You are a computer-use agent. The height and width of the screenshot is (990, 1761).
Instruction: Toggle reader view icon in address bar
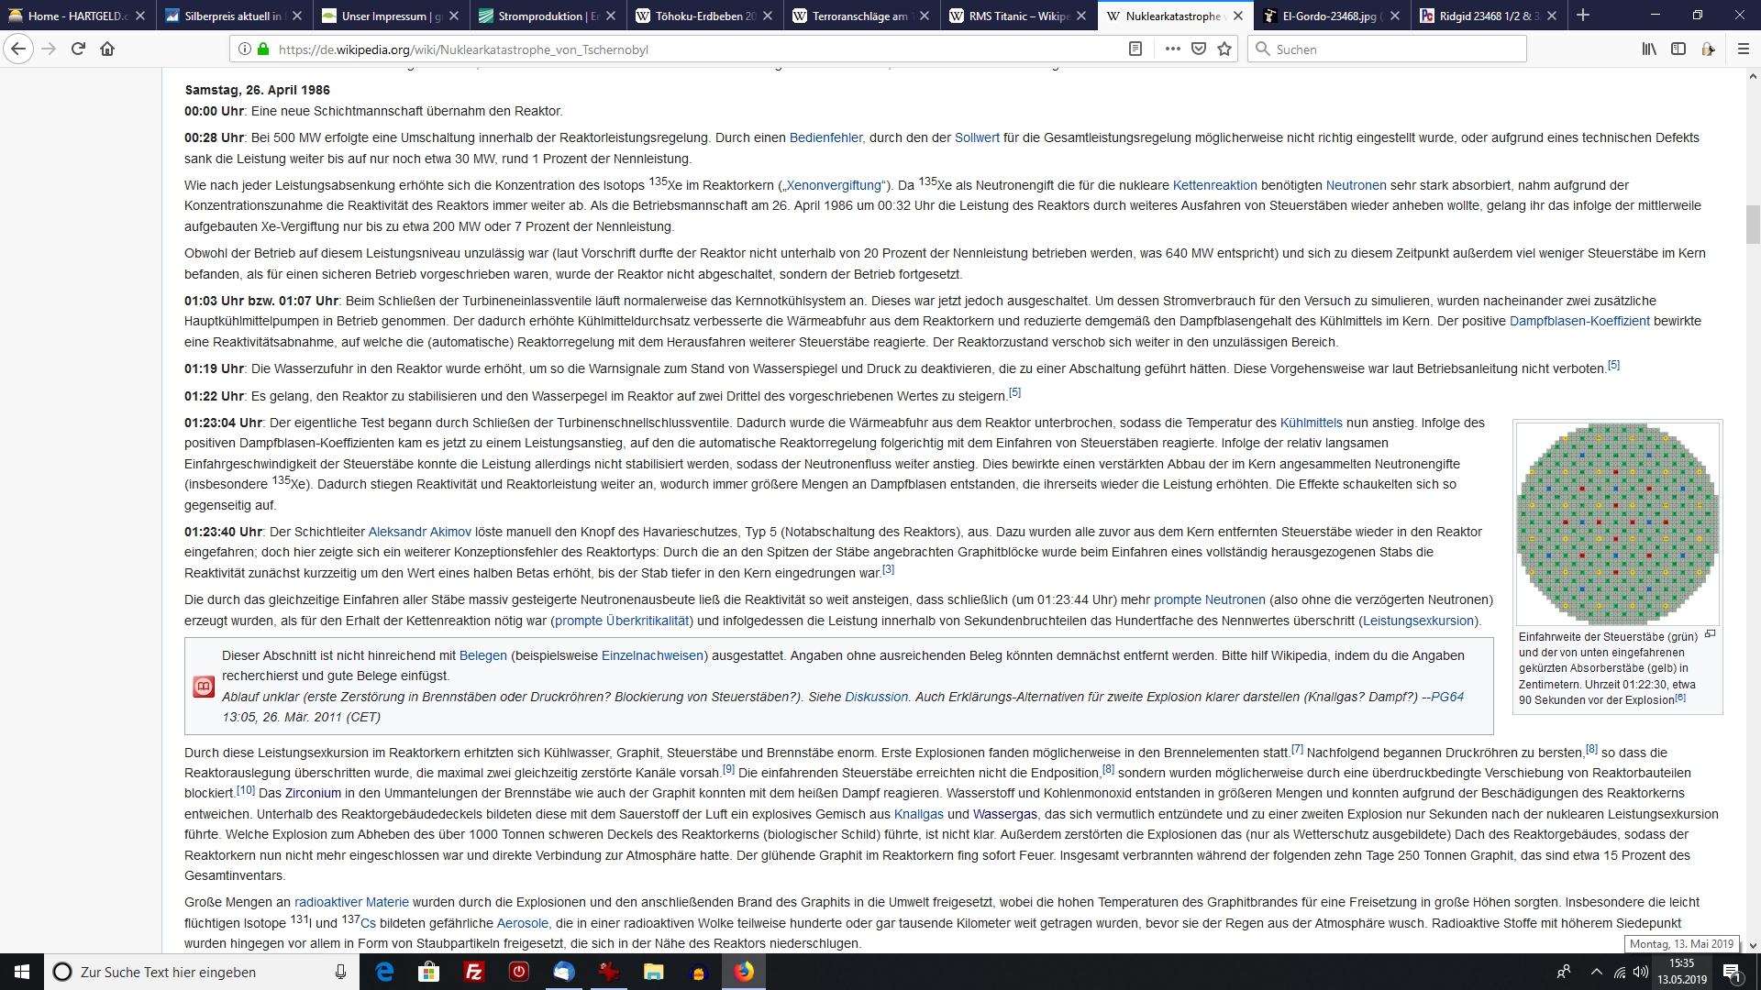tap(1135, 49)
